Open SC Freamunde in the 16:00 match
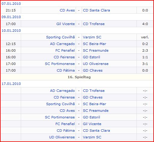 click(96, 50)
